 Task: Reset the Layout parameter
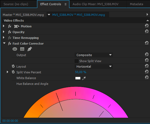click(146, 66)
